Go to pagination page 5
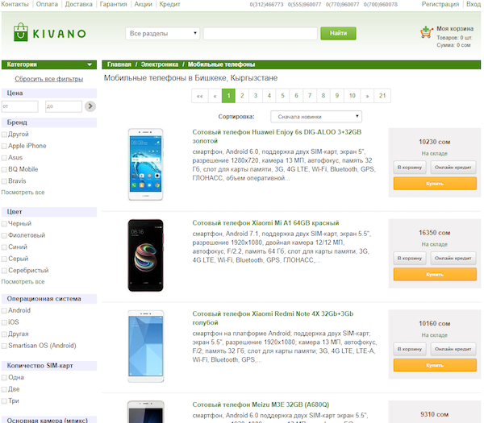Viewport: 484px width, 423px height. pyautogui.click(x=283, y=96)
